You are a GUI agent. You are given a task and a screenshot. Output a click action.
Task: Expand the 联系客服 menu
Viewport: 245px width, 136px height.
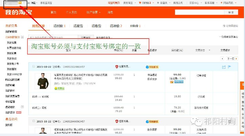pos(211,3)
